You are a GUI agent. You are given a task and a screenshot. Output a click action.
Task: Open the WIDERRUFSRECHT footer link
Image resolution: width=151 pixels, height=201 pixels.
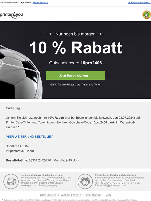pos(71,195)
